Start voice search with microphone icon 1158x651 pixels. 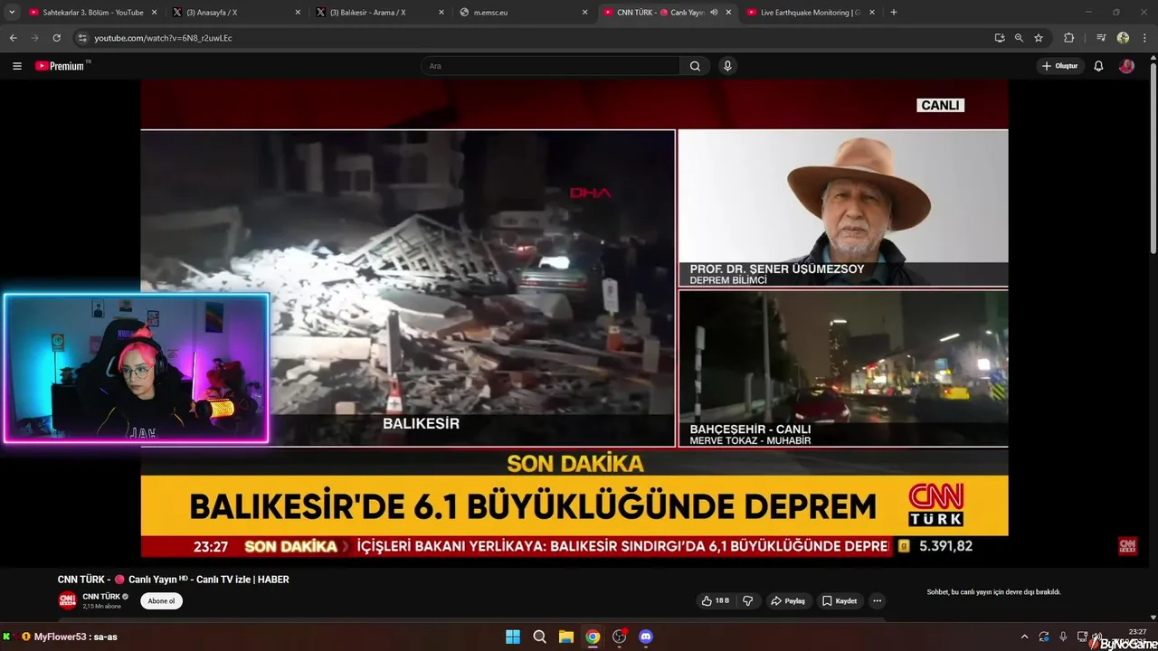coord(727,66)
